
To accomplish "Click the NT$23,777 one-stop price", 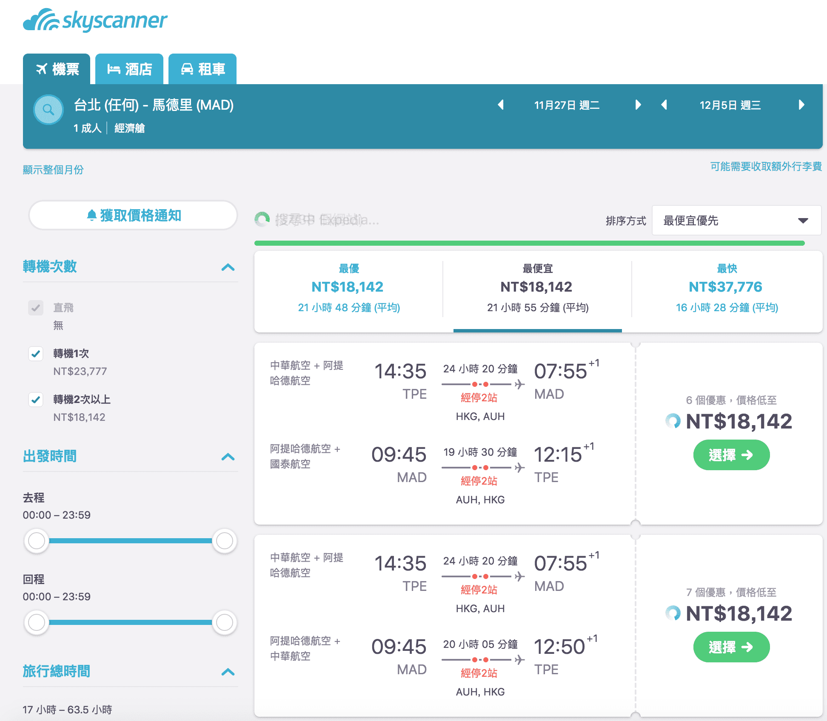I will [x=80, y=371].
